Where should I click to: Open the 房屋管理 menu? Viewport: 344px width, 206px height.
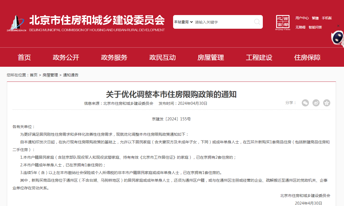point(211,57)
